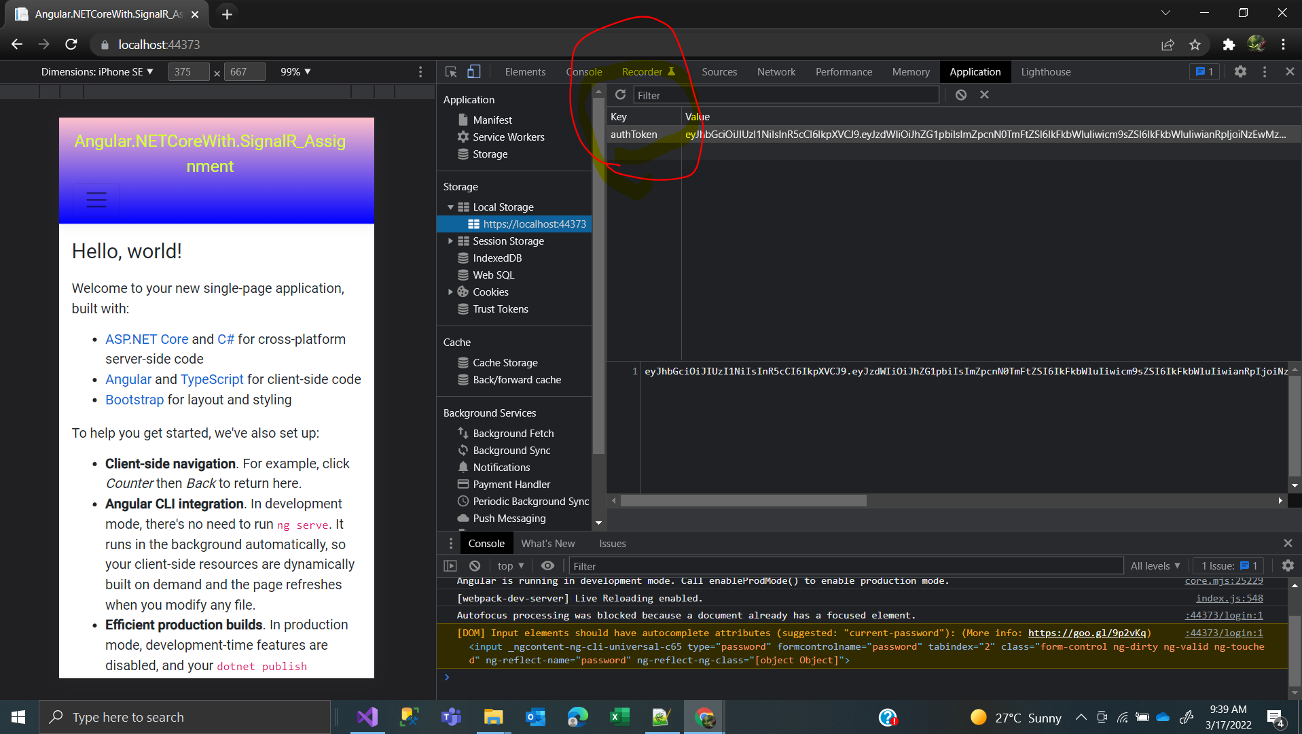The image size is (1302, 734).
Task: Show hidden system tray icons chevron
Action: click(x=1081, y=717)
